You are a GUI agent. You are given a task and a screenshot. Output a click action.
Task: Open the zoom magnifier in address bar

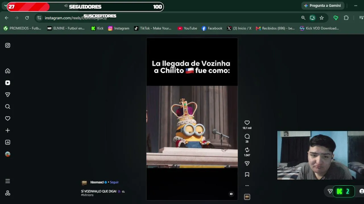click(303, 18)
